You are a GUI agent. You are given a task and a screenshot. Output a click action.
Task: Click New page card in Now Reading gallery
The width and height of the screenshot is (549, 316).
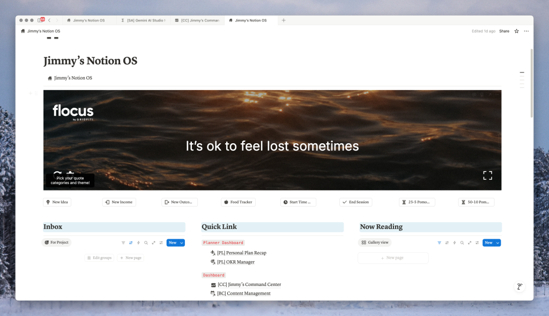393,258
